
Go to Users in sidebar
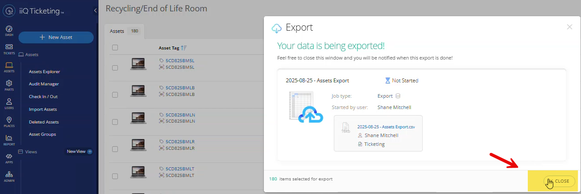[x=9, y=103]
